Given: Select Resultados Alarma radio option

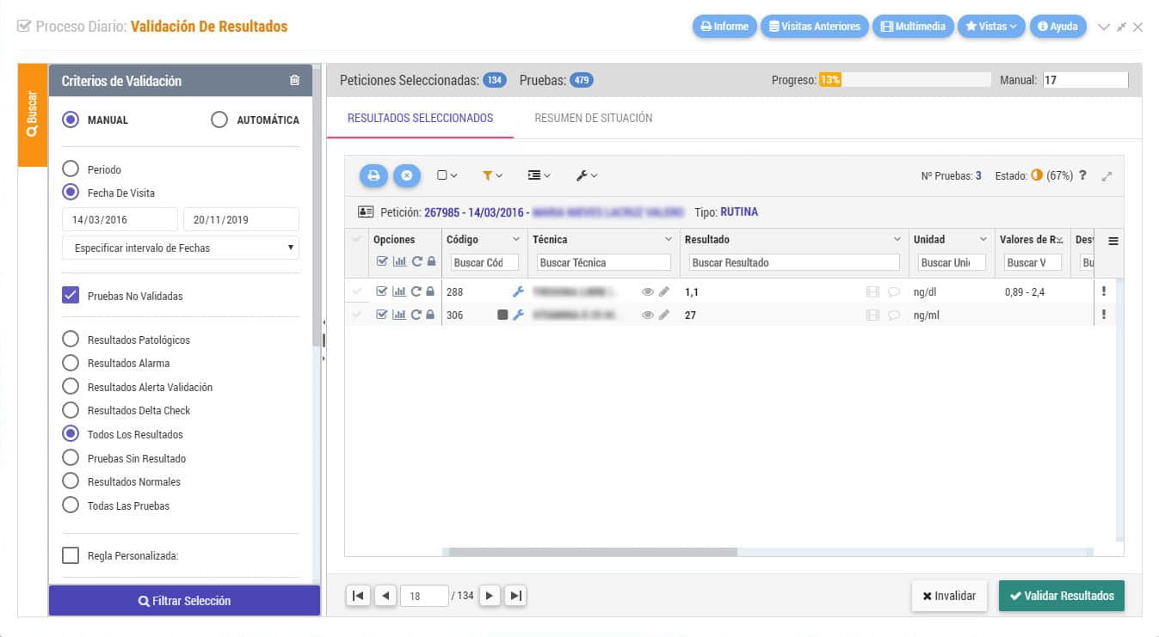Looking at the screenshot, I should pyautogui.click(x=71, y=363).
